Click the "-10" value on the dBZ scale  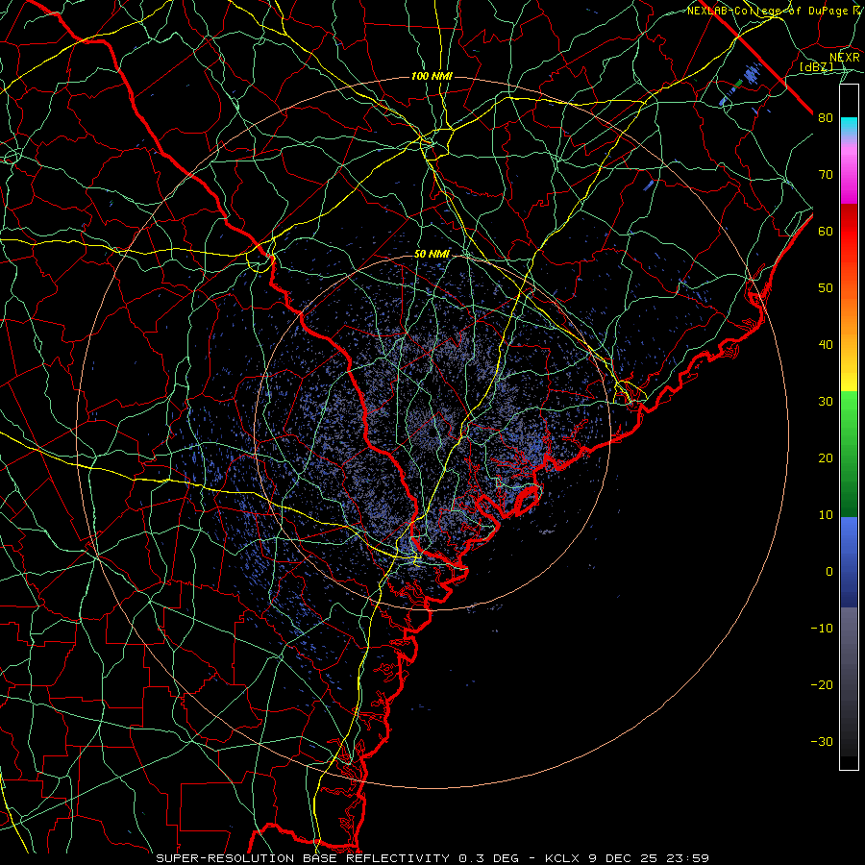tap(822, 629)
